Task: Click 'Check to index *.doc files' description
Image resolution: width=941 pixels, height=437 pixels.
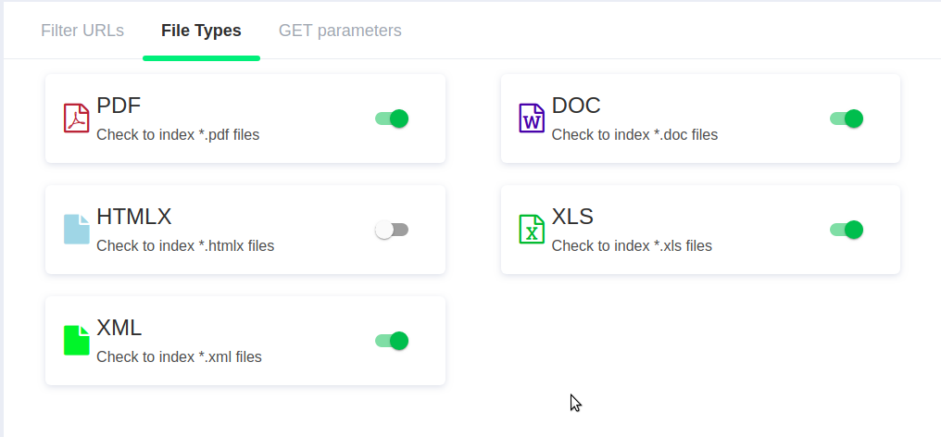Action: [634, 135]
